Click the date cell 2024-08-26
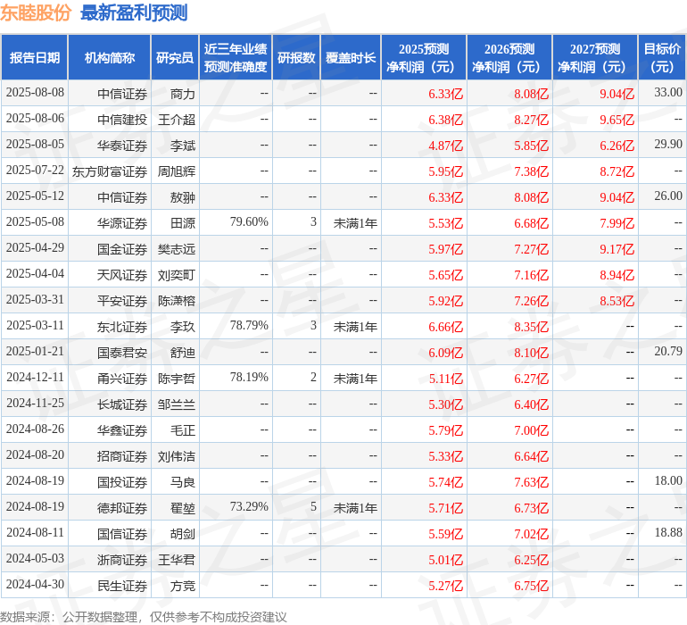Screen dimensions: 687x625 (x=35, y=429)
